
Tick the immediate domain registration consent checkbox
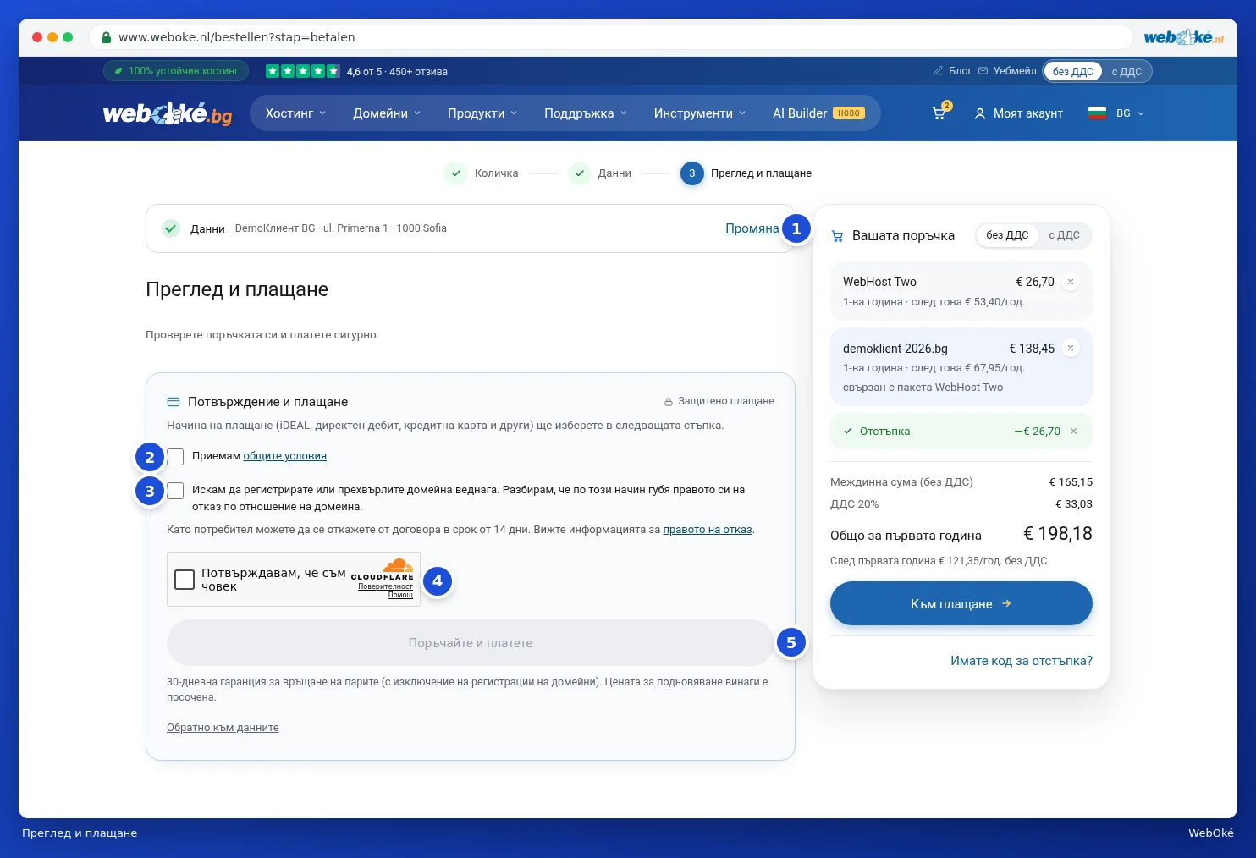(175, 491)
